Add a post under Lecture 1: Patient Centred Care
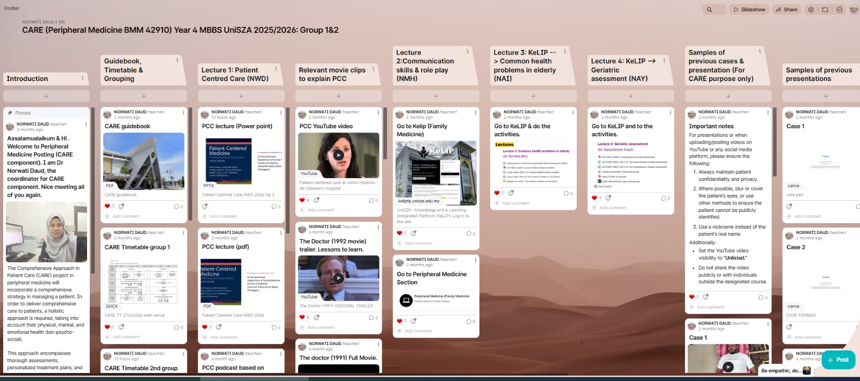 coord(241,96)
